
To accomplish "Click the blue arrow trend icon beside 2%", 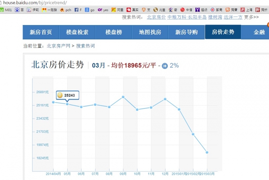I will pyautogui.click(x=165, y=66).
